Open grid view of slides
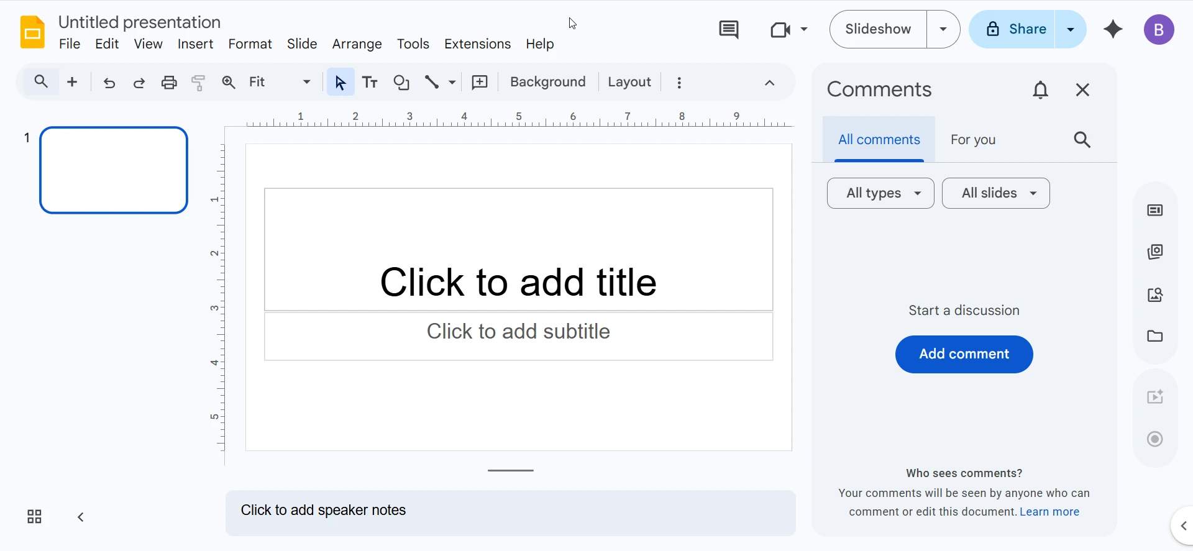This screenshot has height=551, width=1193. coord(34,517)
